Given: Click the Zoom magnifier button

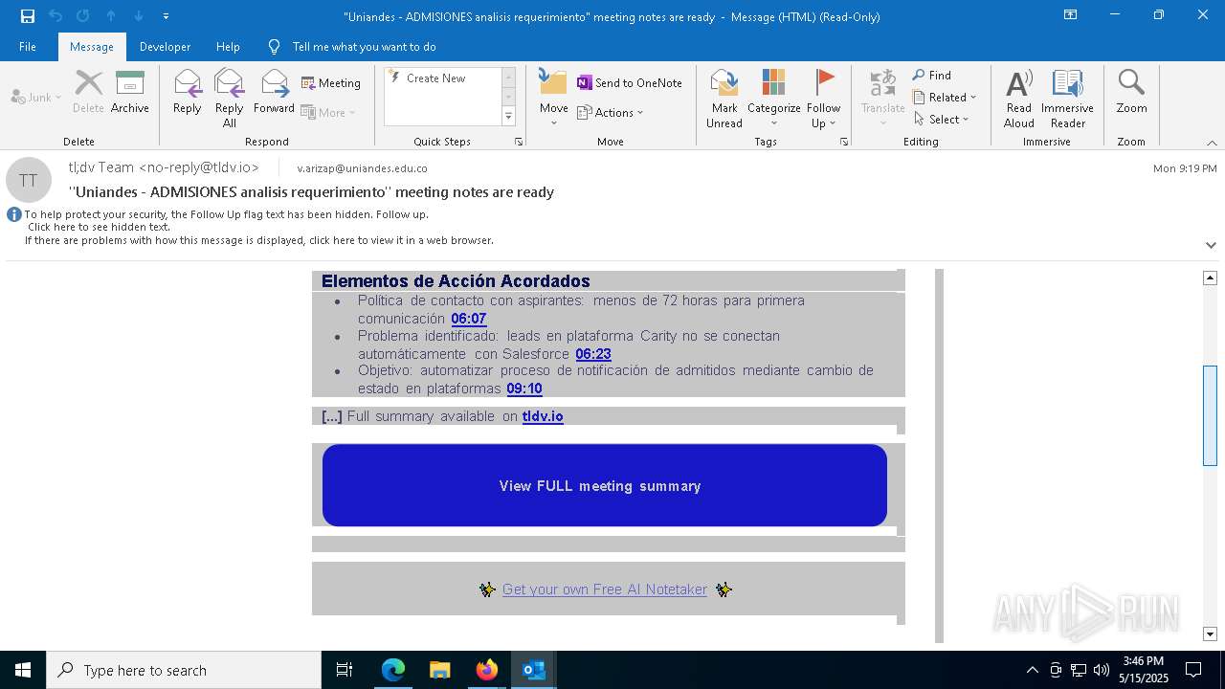Looking at the screenshot, I should point(1131,93).
